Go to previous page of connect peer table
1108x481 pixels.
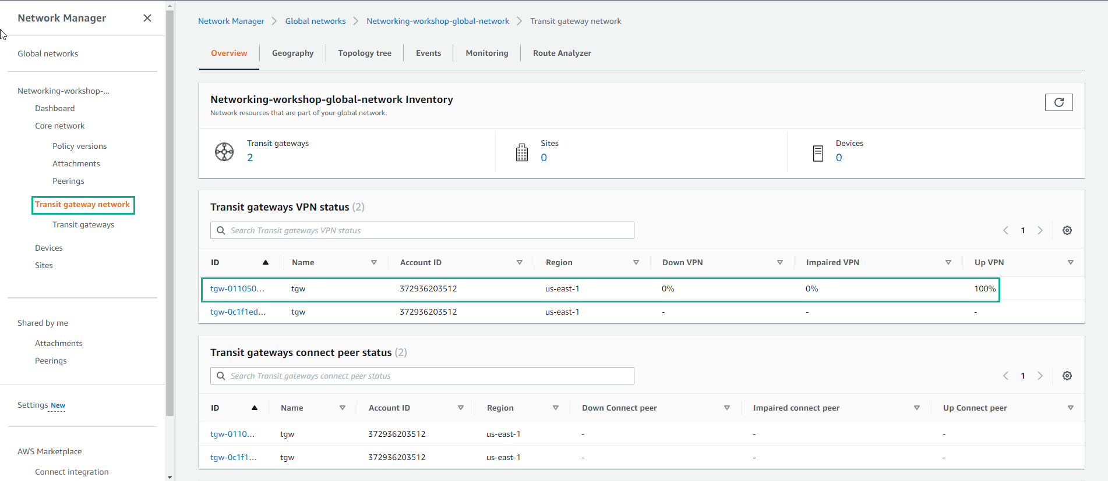pyautogui.click(x=1005, y=376)
